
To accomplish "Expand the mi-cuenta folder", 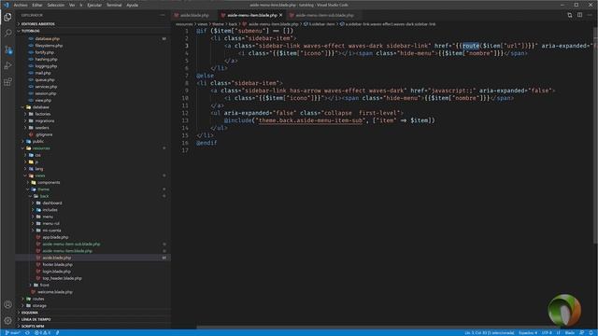I will pos(51,231).
